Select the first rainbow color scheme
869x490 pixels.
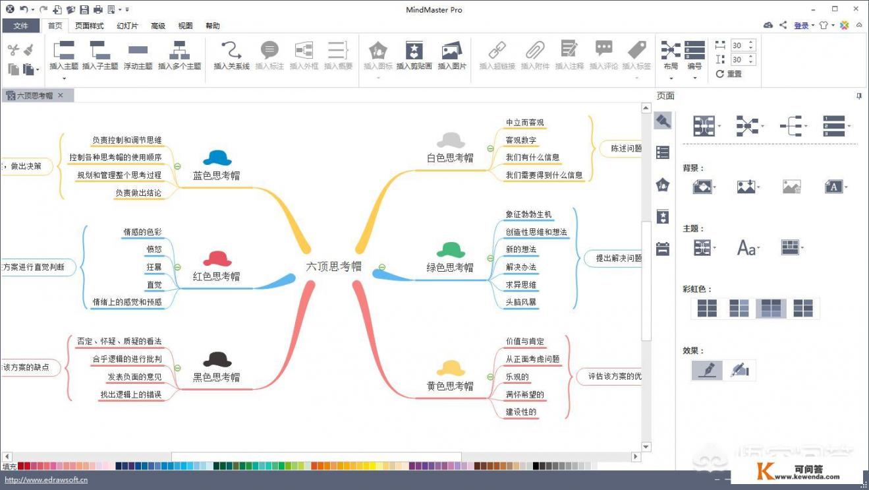pos(707,308)
